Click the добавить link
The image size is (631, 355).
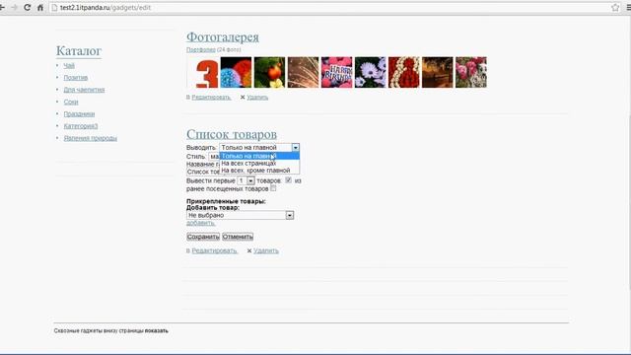[201, 223]
